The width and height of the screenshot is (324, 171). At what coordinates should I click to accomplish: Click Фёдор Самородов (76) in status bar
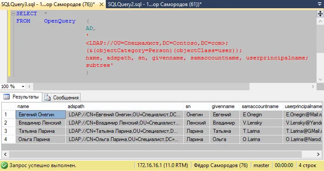(x=221, y=165)
